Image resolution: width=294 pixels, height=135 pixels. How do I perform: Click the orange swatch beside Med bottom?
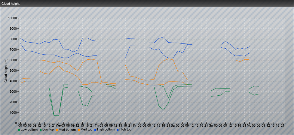click(57, 130)
